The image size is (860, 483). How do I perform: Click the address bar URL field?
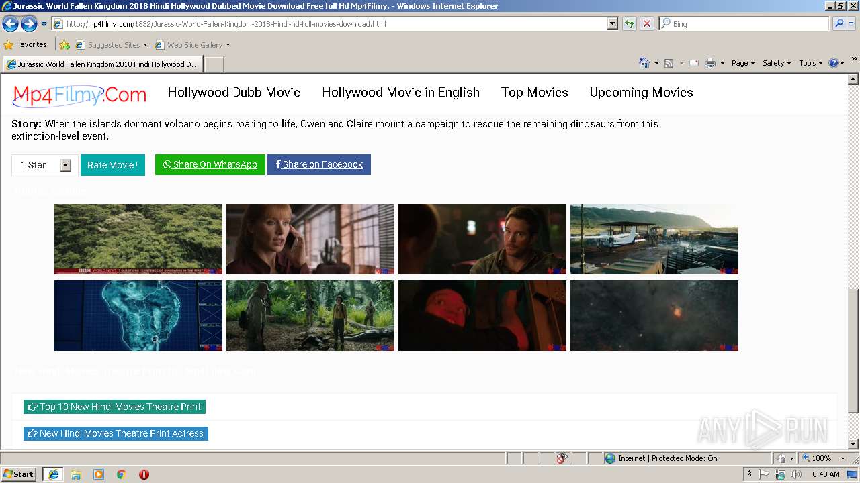[329, 23]
